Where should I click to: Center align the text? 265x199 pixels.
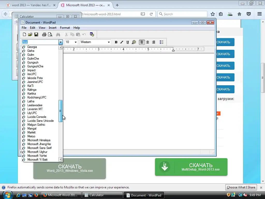tap(148, 42)
